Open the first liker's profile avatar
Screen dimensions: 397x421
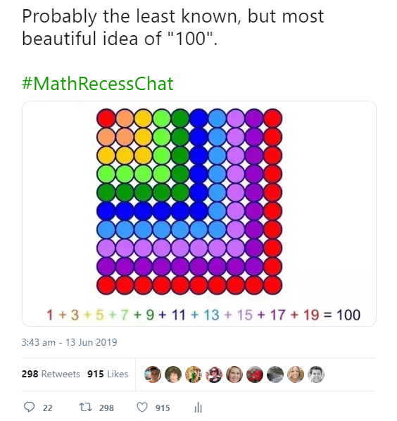tap(153, 375)
